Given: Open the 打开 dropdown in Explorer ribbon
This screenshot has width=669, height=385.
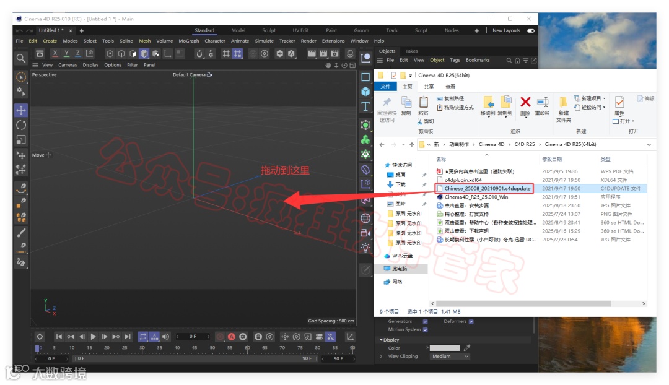Looking at the screenshot, I should 623,121.
